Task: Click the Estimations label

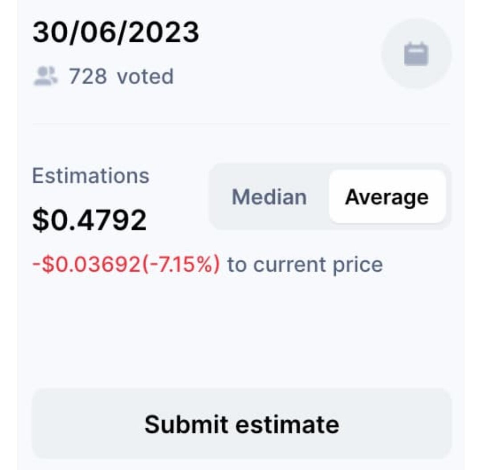Action: click(x=90, y=176)
